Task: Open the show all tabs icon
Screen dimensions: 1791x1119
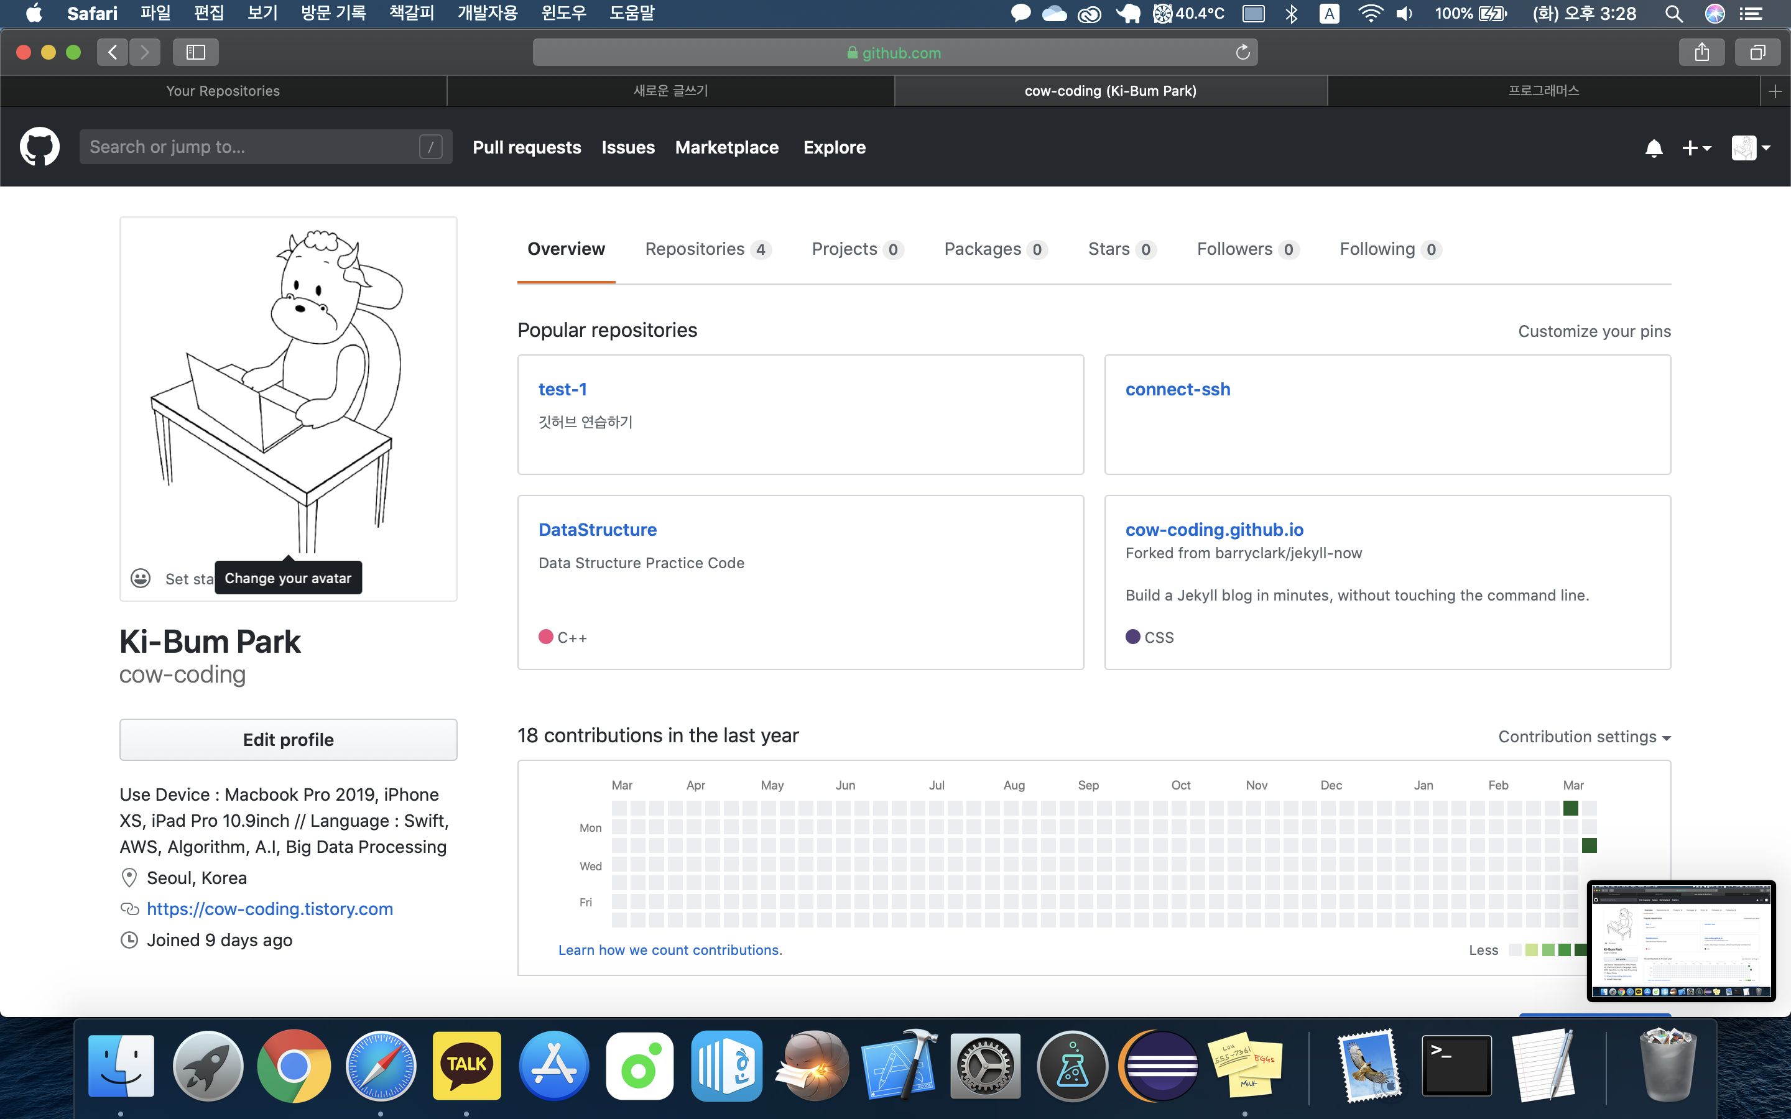Action: tap(1757, 52)
